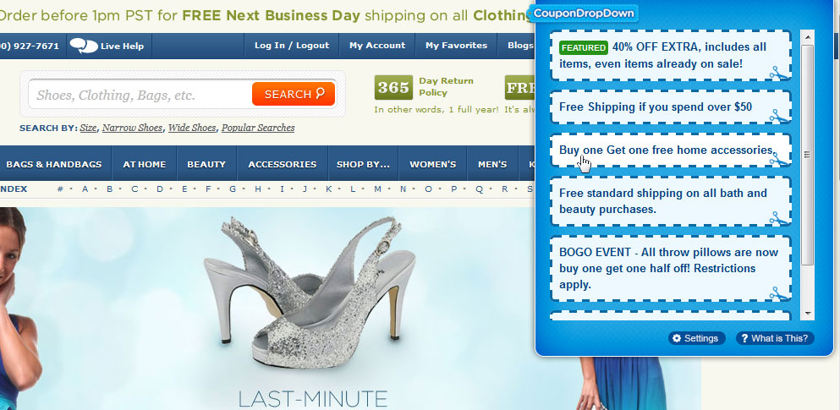Click the green 365 Day Return badge
Screen dimensions: 840x410
(x=393, y=87)
